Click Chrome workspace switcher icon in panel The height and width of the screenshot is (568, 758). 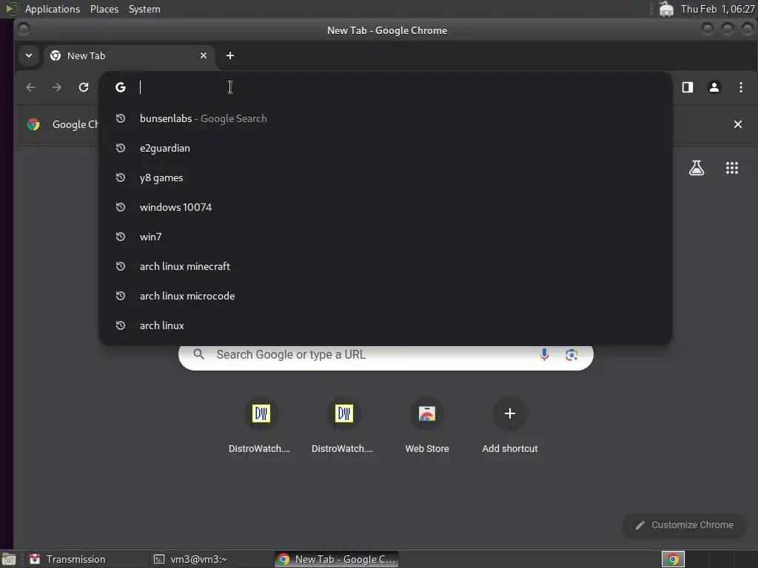tap(673, 559)
